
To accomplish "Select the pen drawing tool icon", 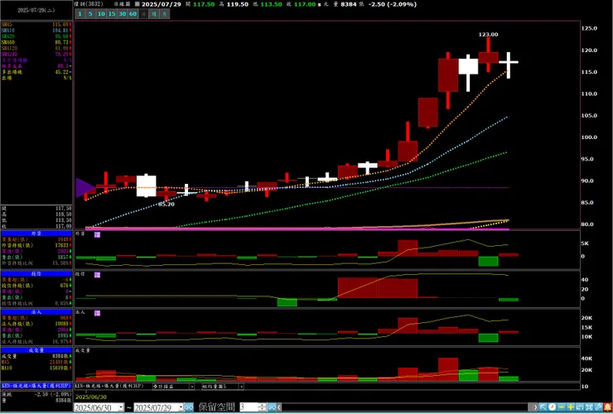I will pyautogui.click(x=599, y=407).
